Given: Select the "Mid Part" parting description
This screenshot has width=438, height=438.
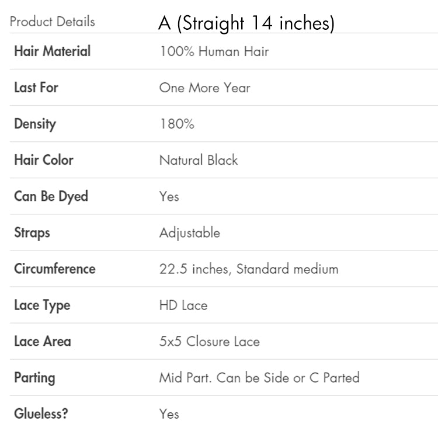Looking at the screenshot, I should (259, 378).
